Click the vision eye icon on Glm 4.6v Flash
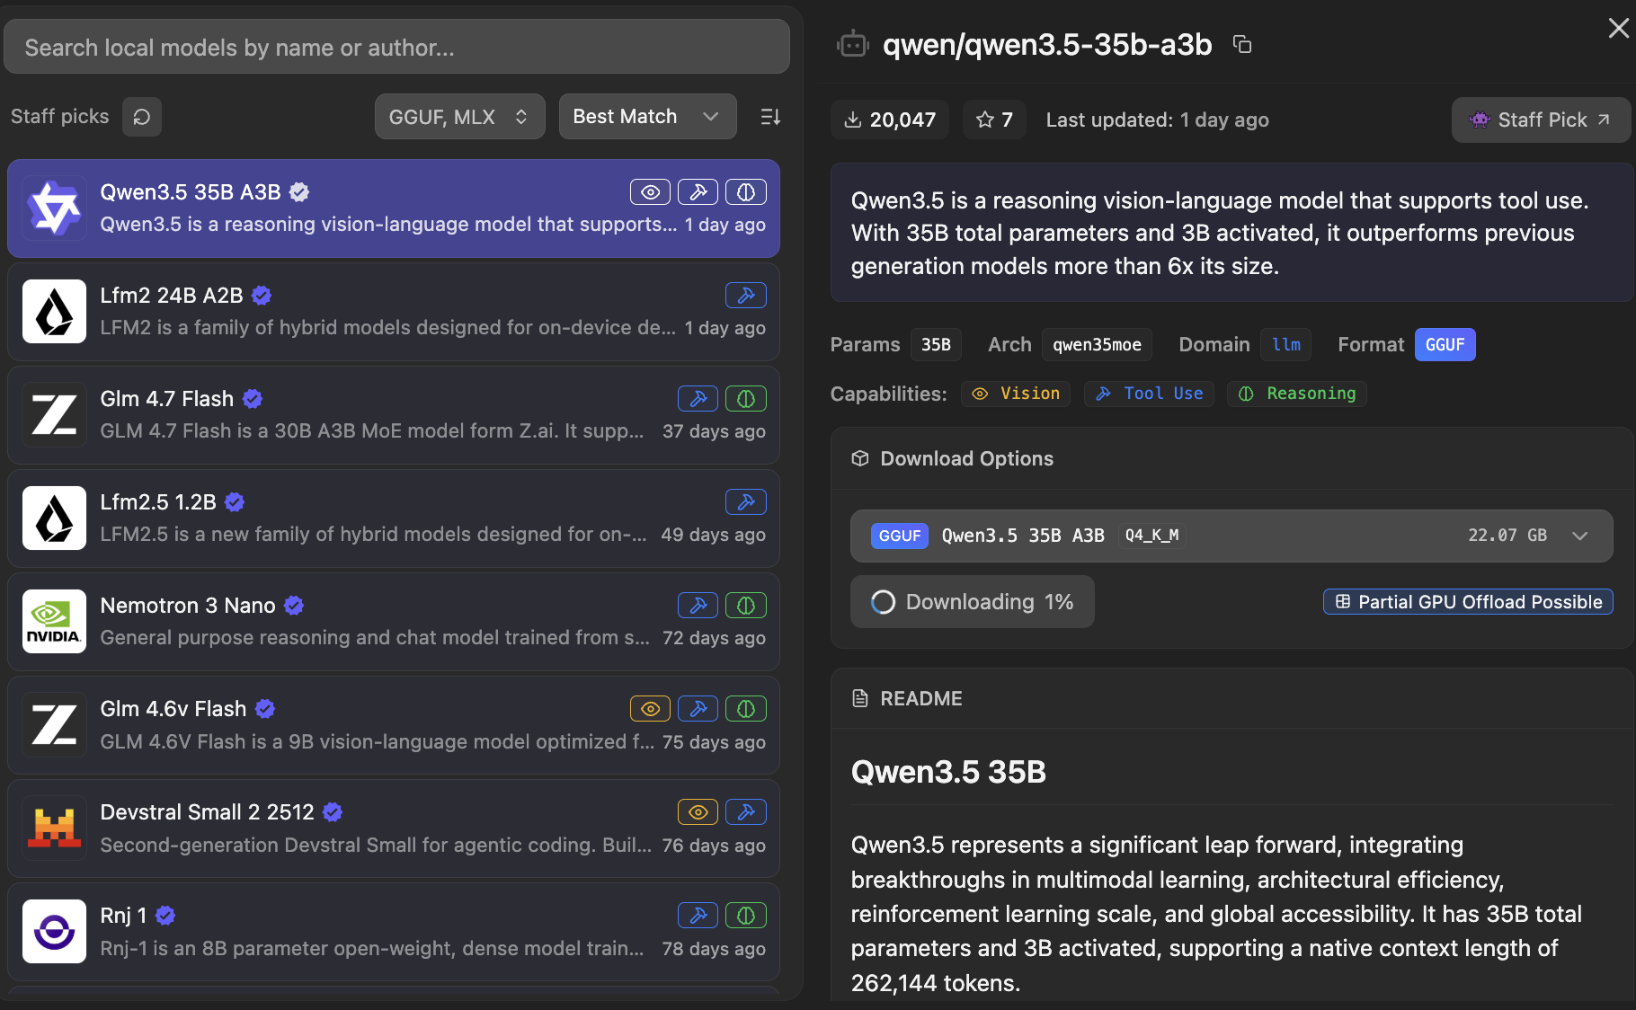 tap(650, 709)
